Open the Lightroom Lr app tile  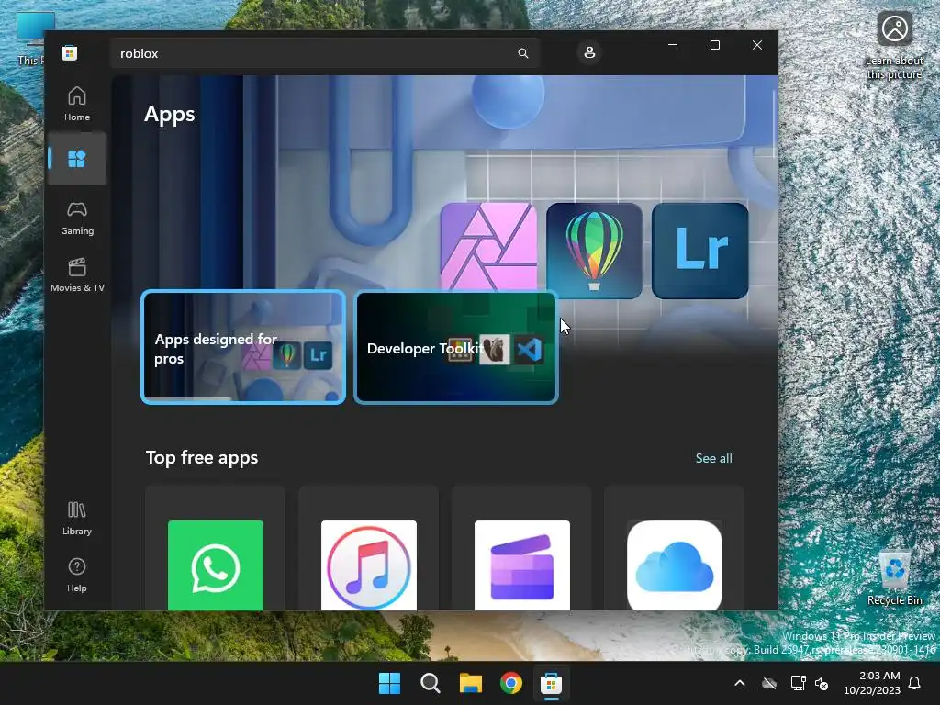[700, 251]
